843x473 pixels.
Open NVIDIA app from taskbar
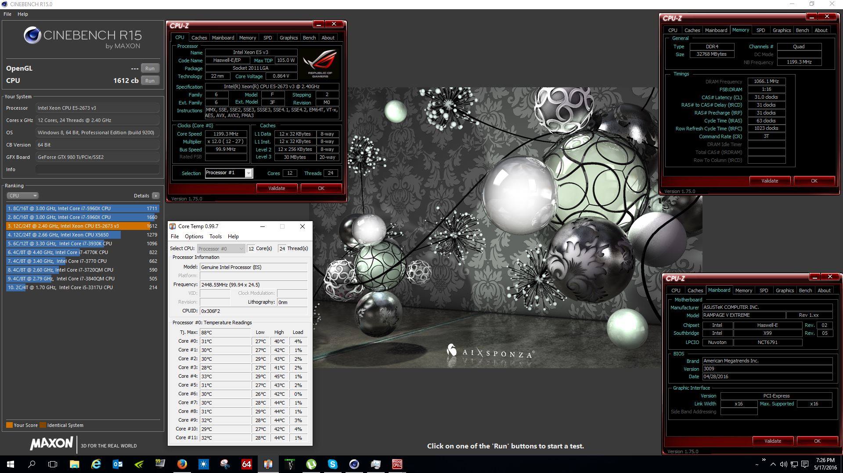pos(139,464)
